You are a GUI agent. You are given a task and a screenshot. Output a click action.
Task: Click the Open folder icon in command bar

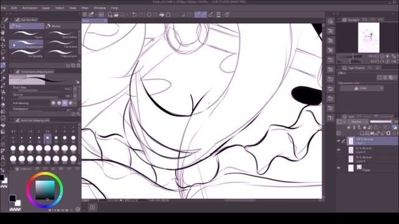(117, 15)
